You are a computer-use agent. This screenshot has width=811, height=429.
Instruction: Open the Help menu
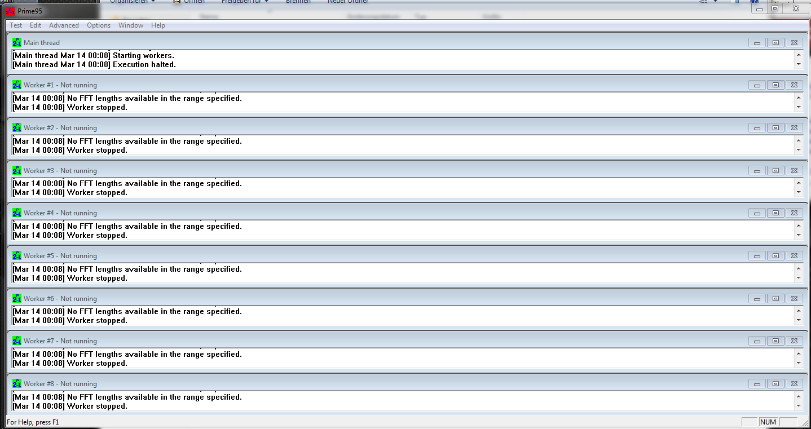point(158,25)
